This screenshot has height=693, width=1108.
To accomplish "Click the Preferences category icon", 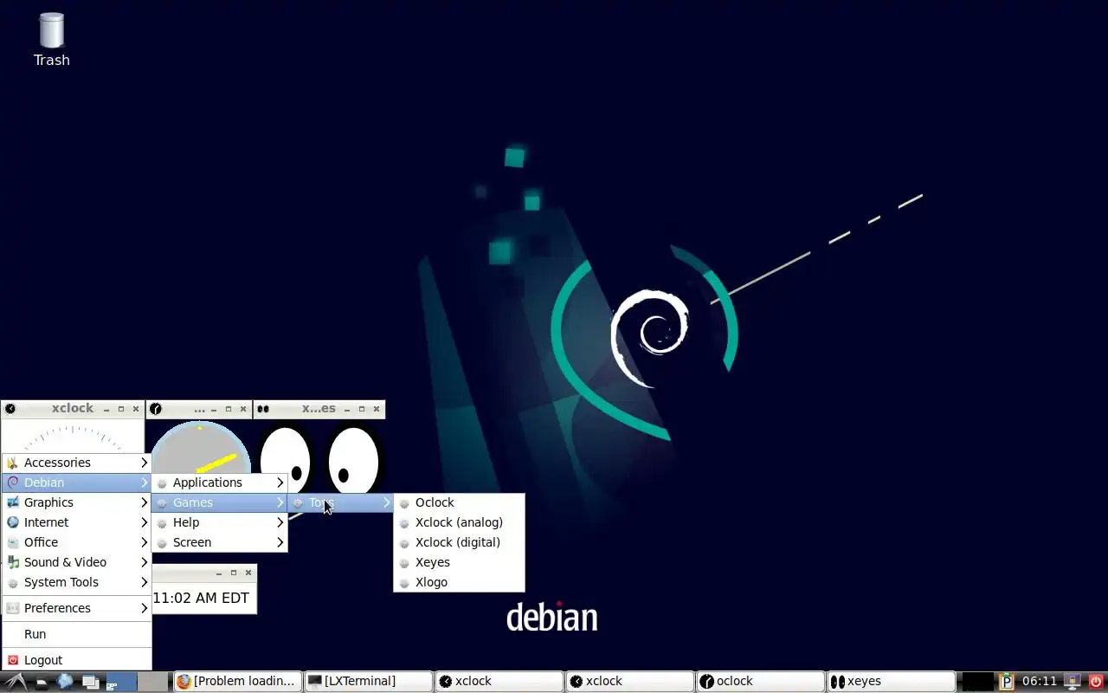I will [x=13, y=608].
